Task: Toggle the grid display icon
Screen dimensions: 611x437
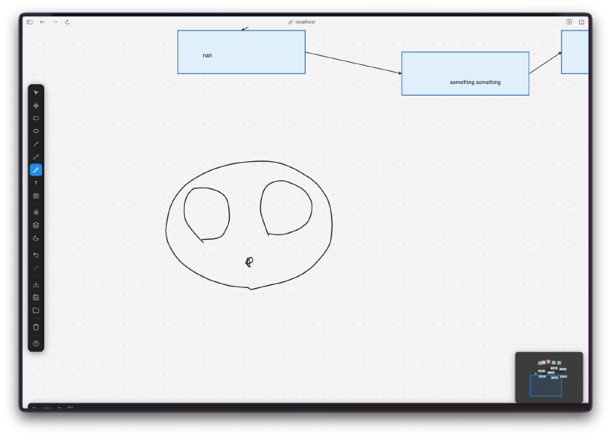Action: tap(36, 212)
